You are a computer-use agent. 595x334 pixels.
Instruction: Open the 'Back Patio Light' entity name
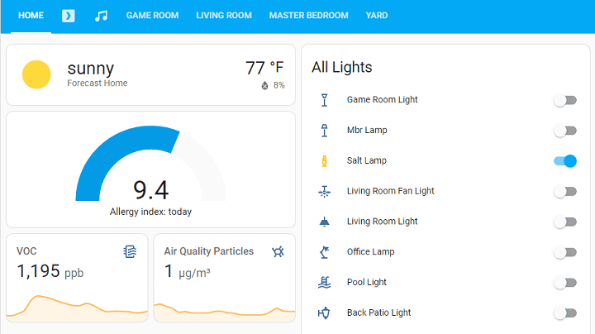[x=378, y=313]
